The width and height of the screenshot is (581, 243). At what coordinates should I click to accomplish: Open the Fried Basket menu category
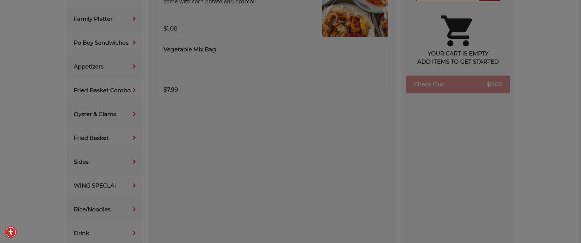pos(104,138)
